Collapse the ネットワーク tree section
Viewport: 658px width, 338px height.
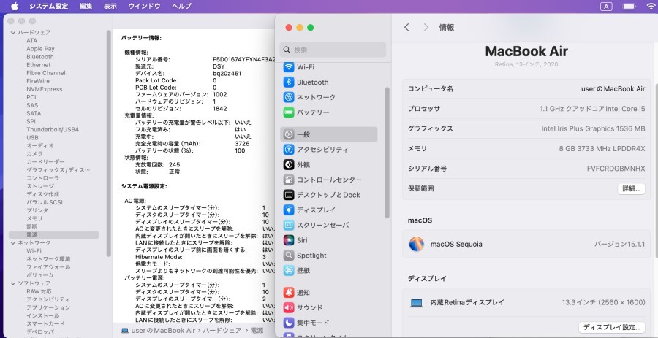[13, 243]
